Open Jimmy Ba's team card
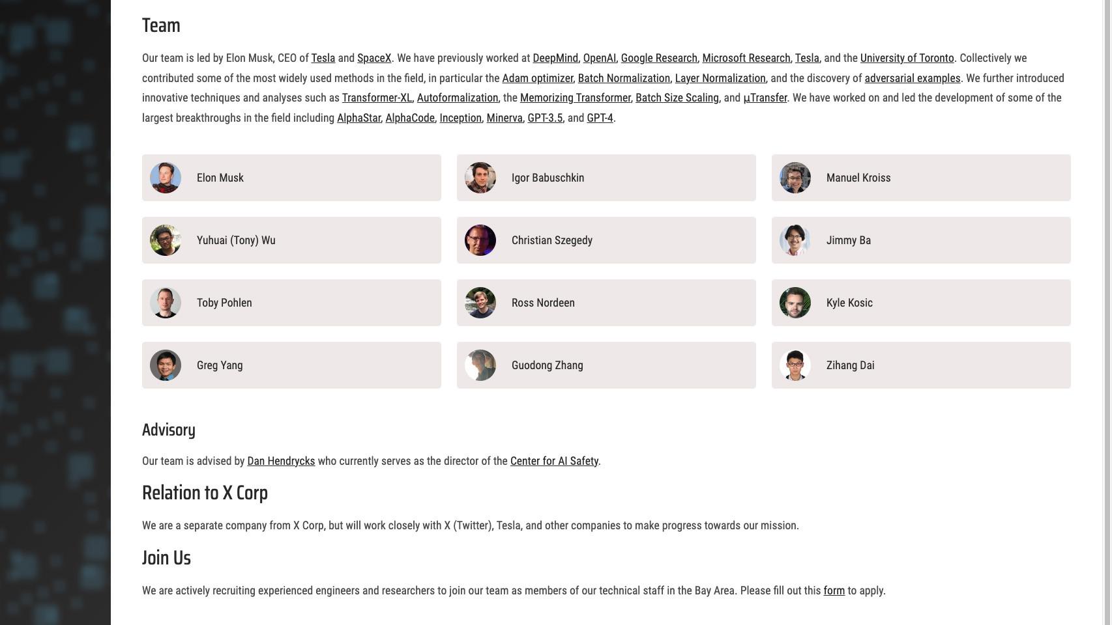 pos(920,240)
